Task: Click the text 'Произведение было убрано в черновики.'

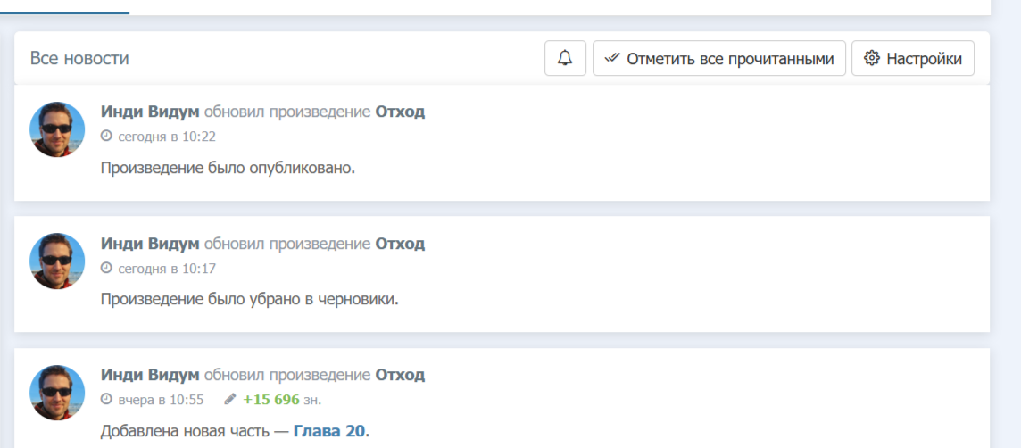Action: [x=249, y=299]
